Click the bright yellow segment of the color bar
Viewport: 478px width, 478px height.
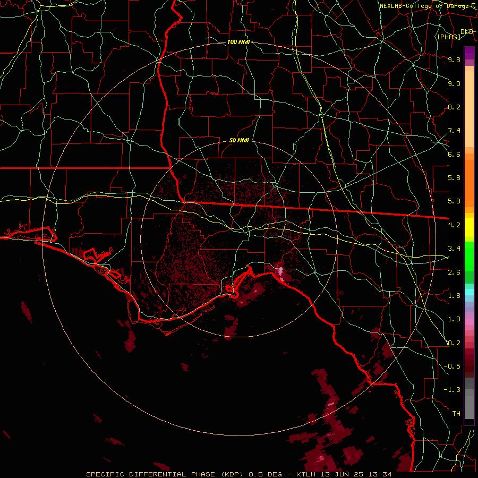pos(469,227)
